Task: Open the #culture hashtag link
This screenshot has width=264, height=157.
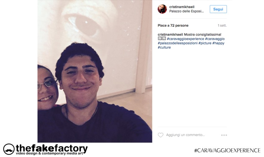Action: click(164, 47)
